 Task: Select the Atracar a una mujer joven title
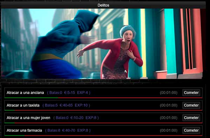pyautogui.click(x=28, y=118)
